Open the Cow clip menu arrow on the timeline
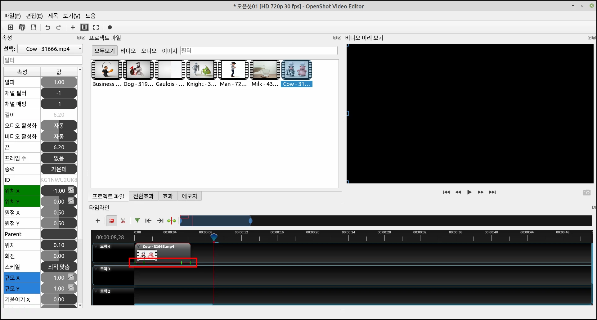Viewport: 597px width, 320px height. tap(139, 246)
